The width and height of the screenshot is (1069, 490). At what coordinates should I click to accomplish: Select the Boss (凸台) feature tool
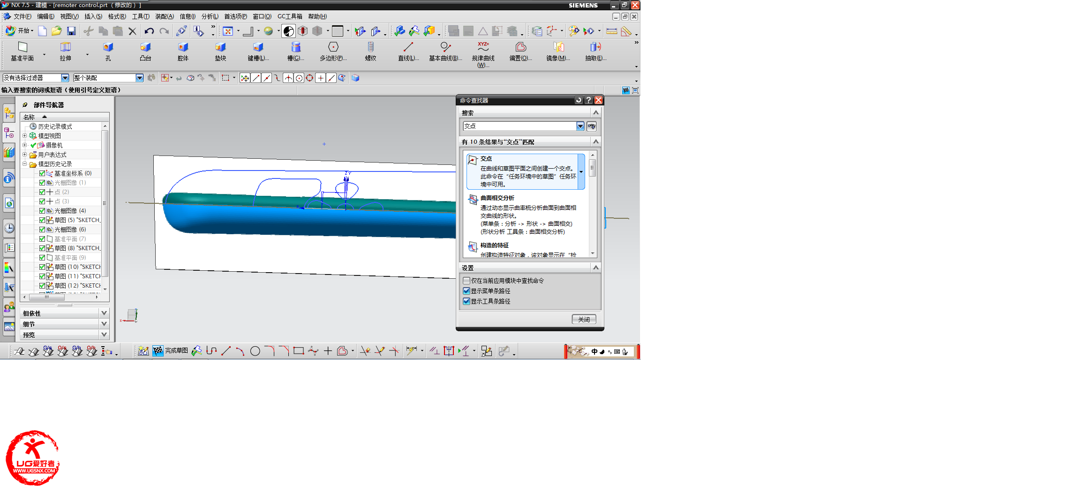point(145,52)
